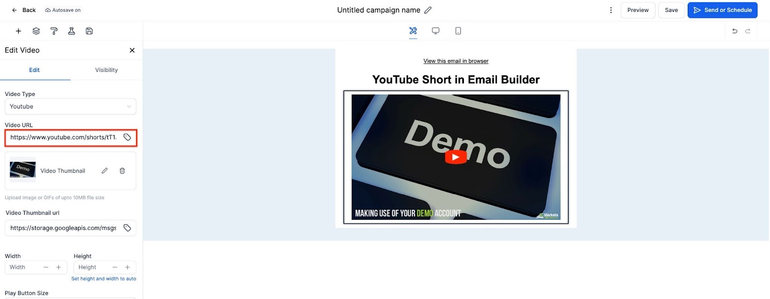Increase Width using plus stepper
Viewport: 770px width, 299px height.
(x=59, y=267)
